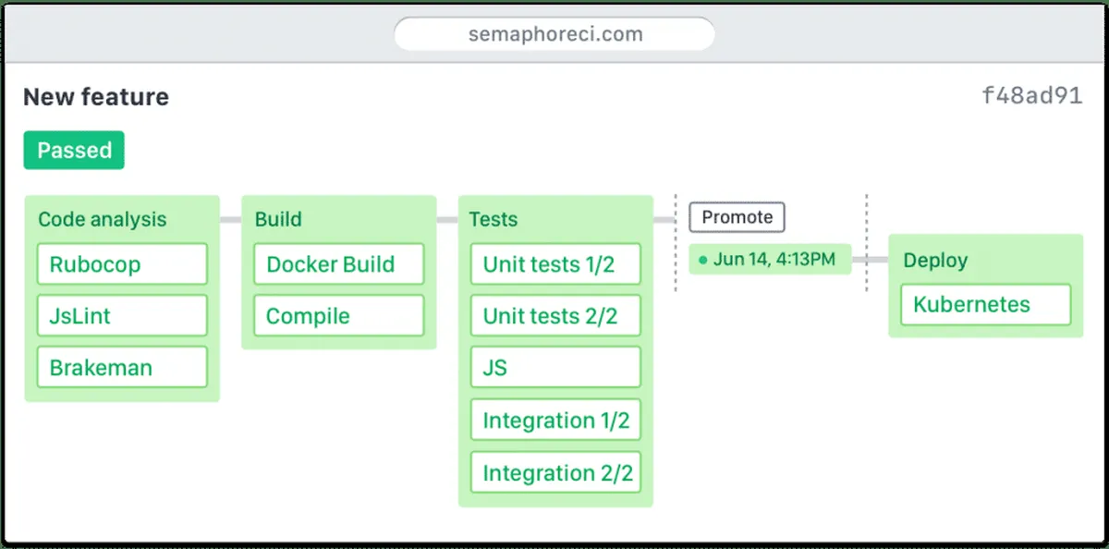
Task: Select the JS test job
Action: click(x=555, y=368)
